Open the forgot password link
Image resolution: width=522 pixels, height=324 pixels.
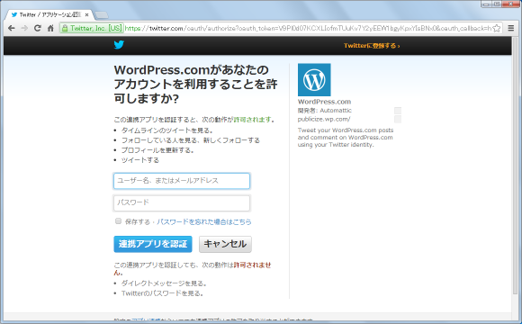[203, 221]
